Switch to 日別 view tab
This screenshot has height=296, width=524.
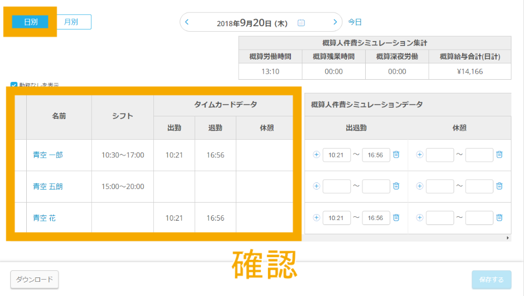[x=30, y=22]
